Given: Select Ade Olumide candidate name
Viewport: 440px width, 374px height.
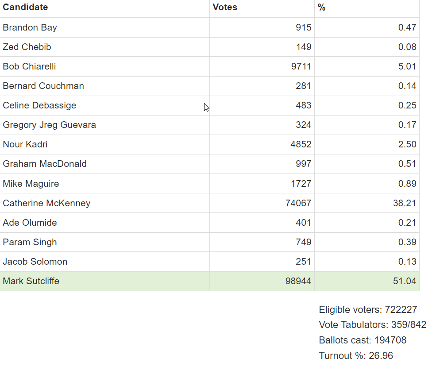Looking at the screenshot, I should pos(30,223).
